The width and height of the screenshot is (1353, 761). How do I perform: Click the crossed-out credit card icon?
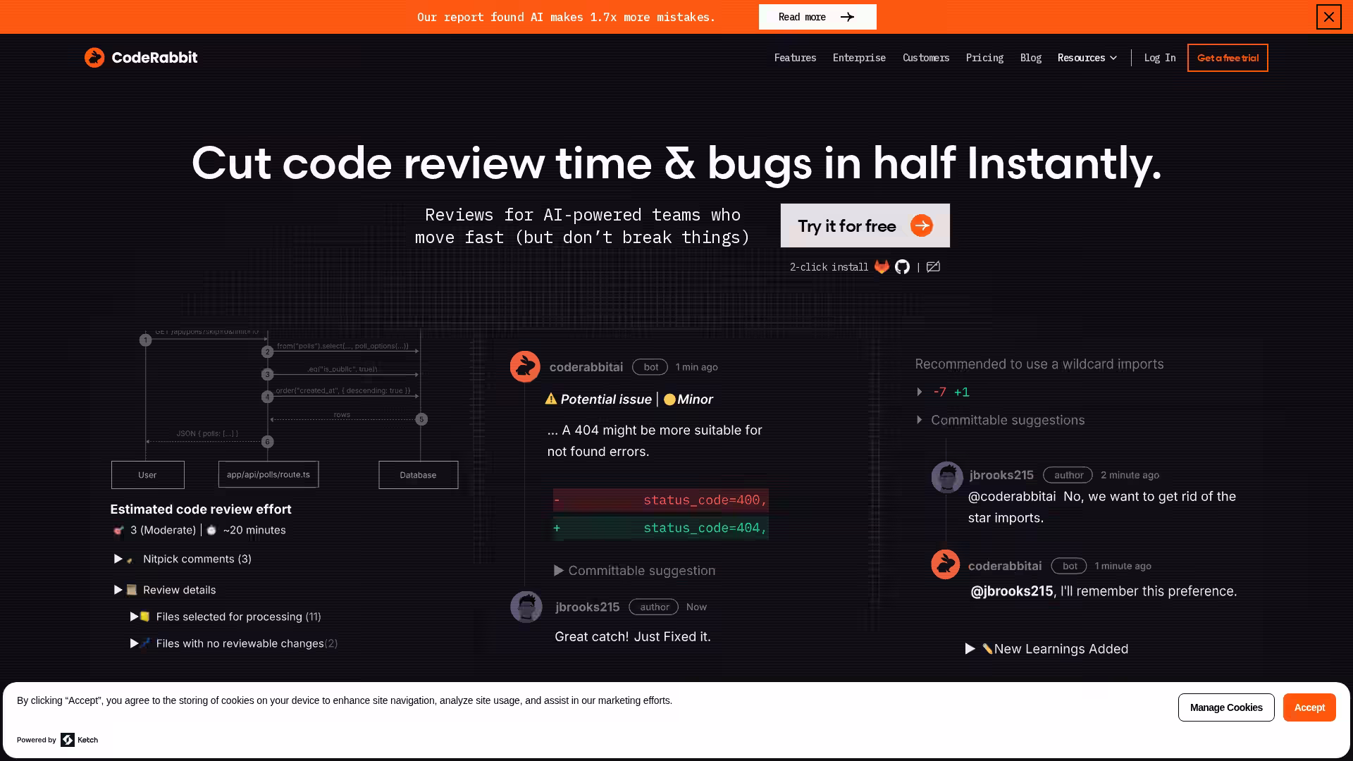click(933, 267)
